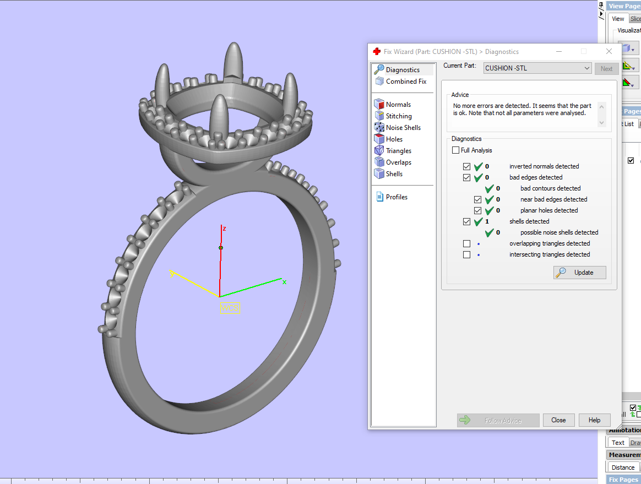Image resolution: width=641 pixels, height=484 pixels.
Task: Click the Update diagnostics button
Action: tap(580, 273)
